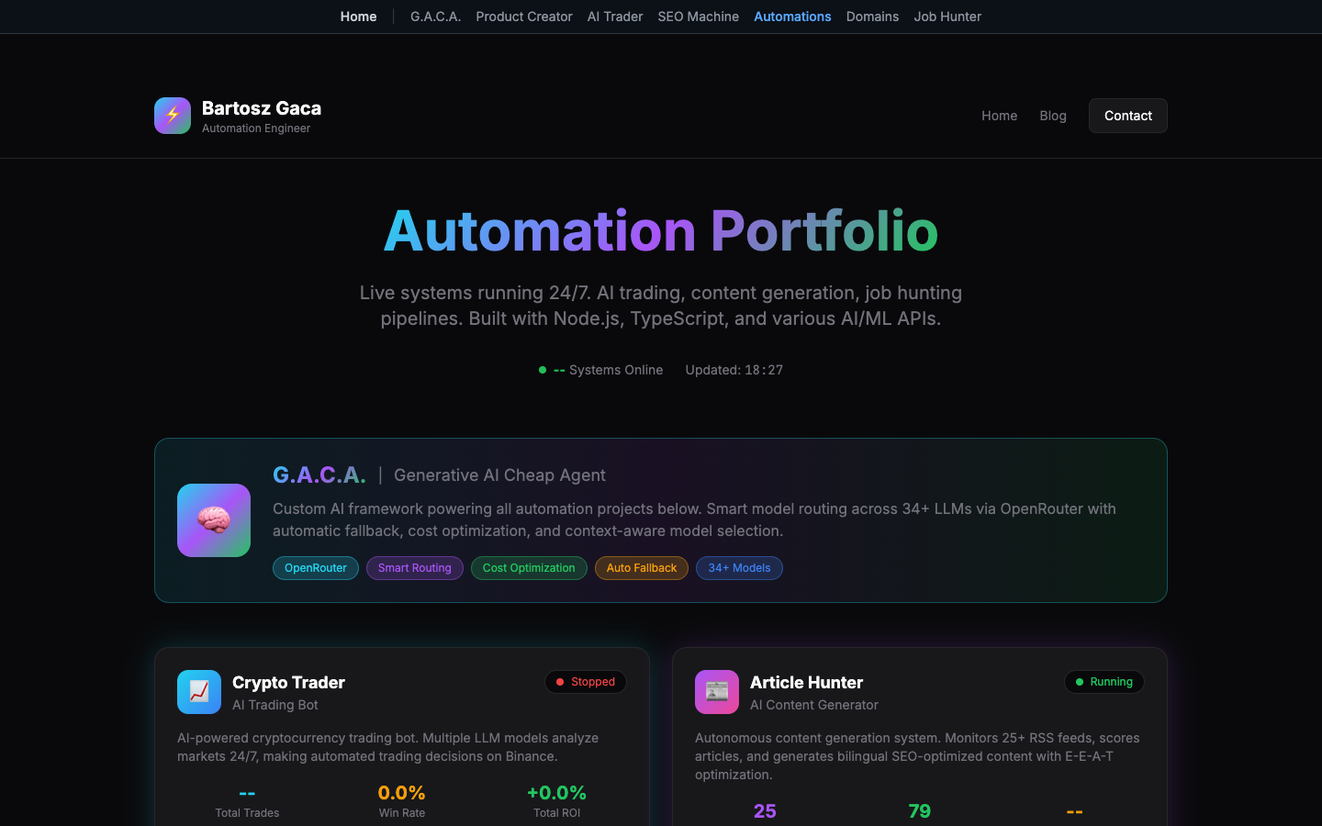Click the Auto Fallback tag
The height and width of the screenshot is (826, 1322).
coord(642,568)
